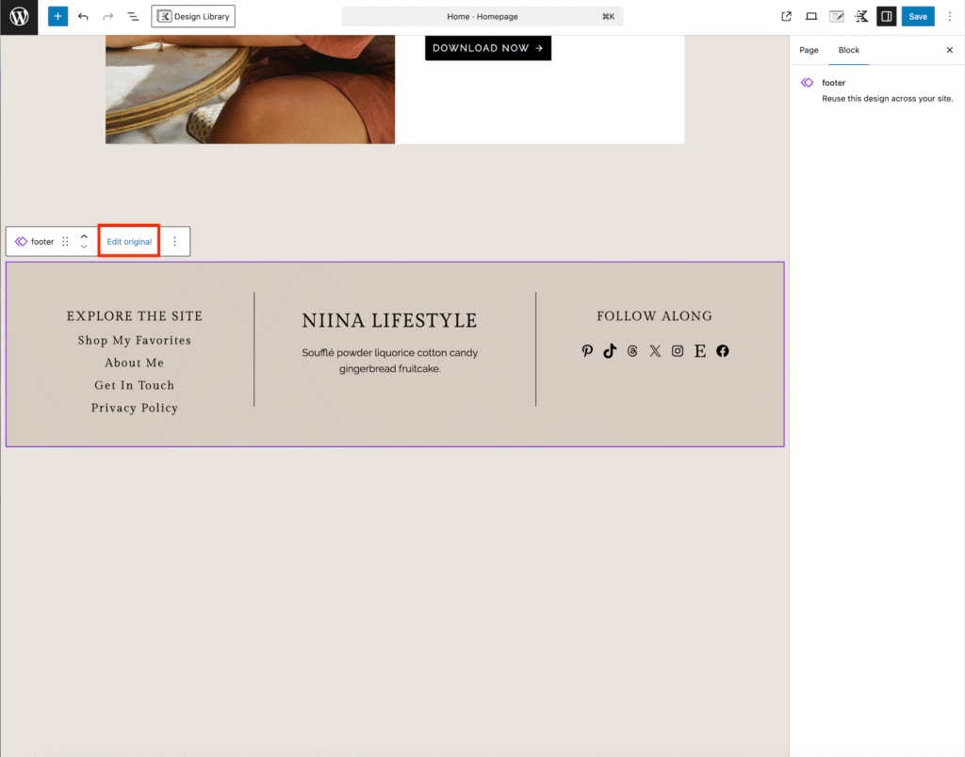Click the Instagram social icon

678,351
